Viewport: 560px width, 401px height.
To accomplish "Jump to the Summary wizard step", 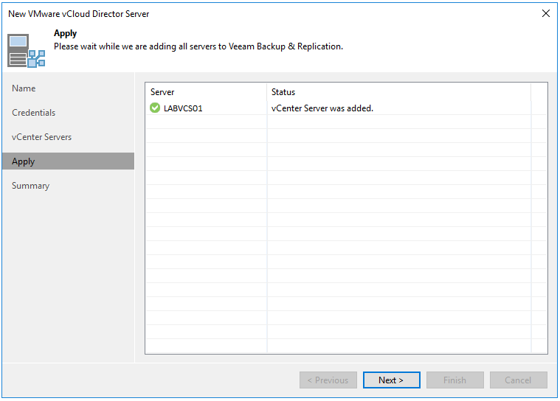I will point(31,186).
